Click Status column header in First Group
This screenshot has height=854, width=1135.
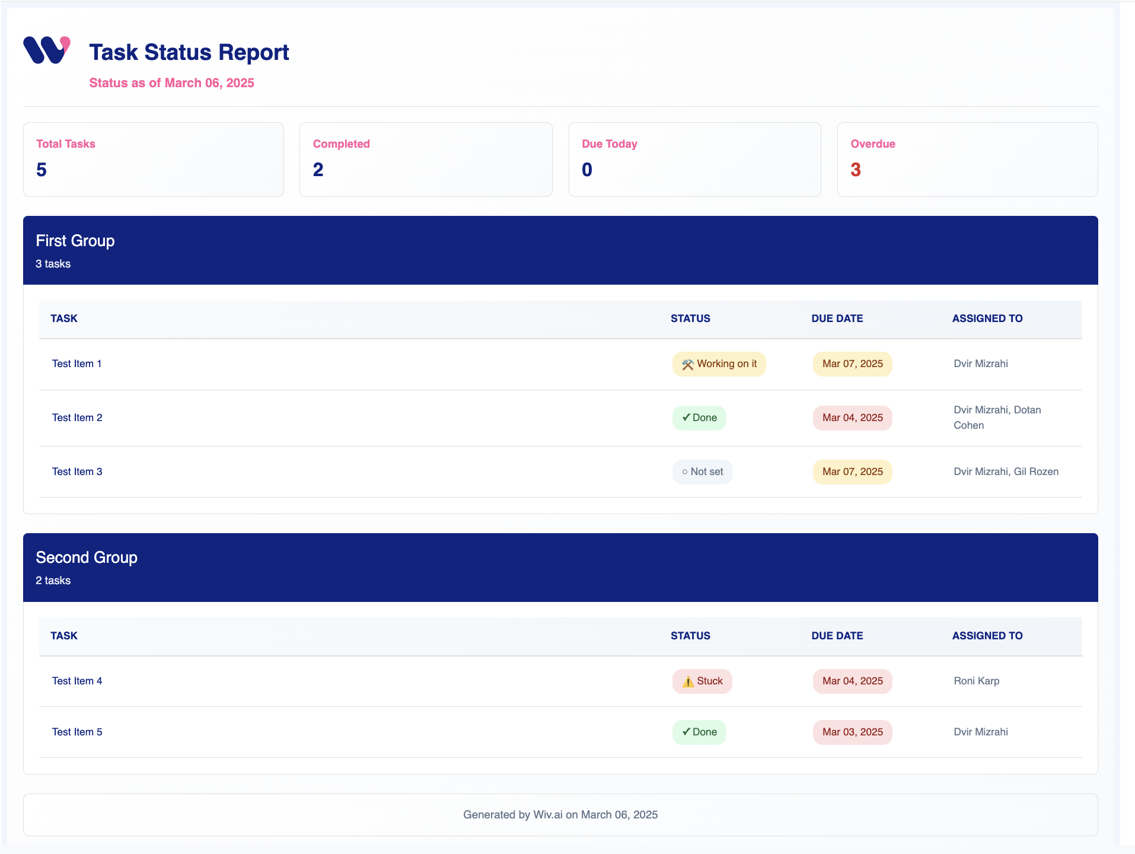690,318
